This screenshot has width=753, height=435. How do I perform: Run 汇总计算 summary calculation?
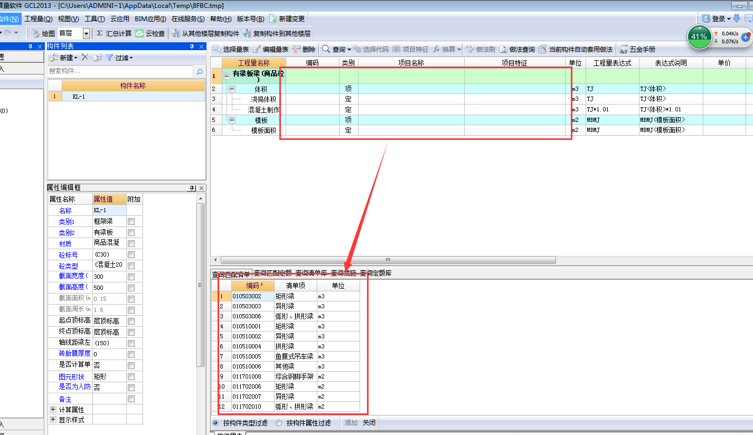pyautogui.click(x=114, y=33)
